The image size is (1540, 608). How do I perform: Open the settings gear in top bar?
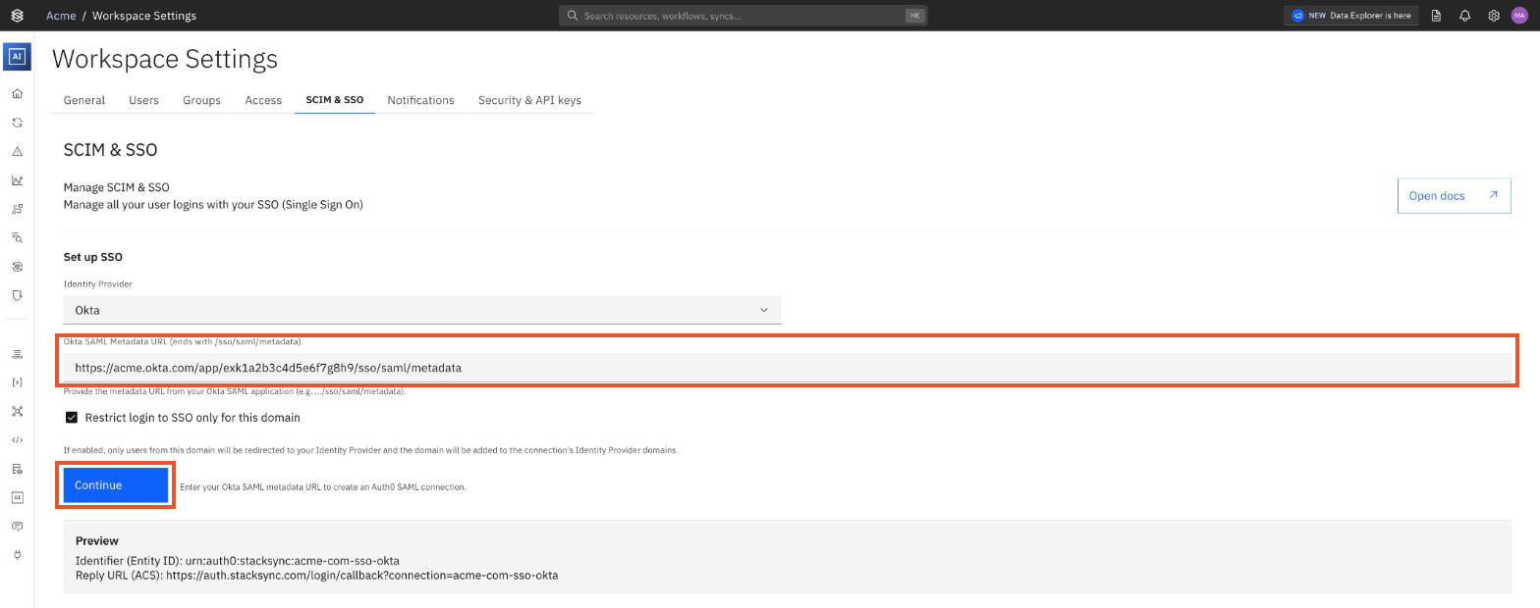(x=1494, y=16)
